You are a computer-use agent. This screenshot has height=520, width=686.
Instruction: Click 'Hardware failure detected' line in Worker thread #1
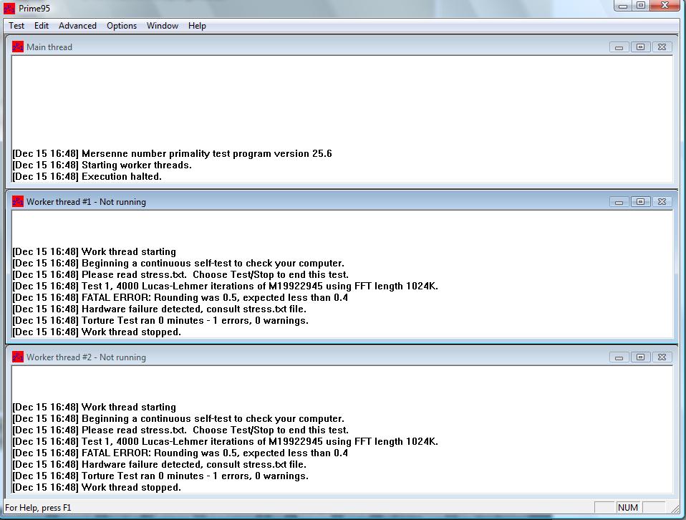coord(159,309)
